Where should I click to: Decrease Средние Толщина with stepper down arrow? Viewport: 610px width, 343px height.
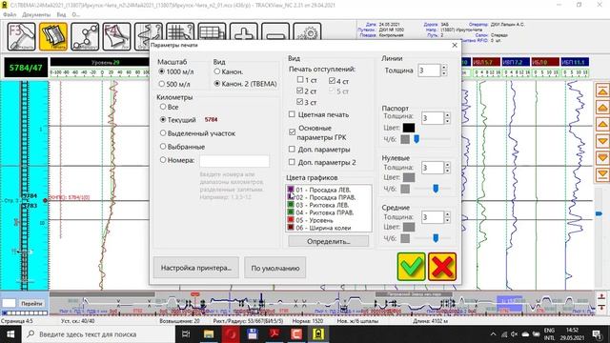(x=447, y=220)
